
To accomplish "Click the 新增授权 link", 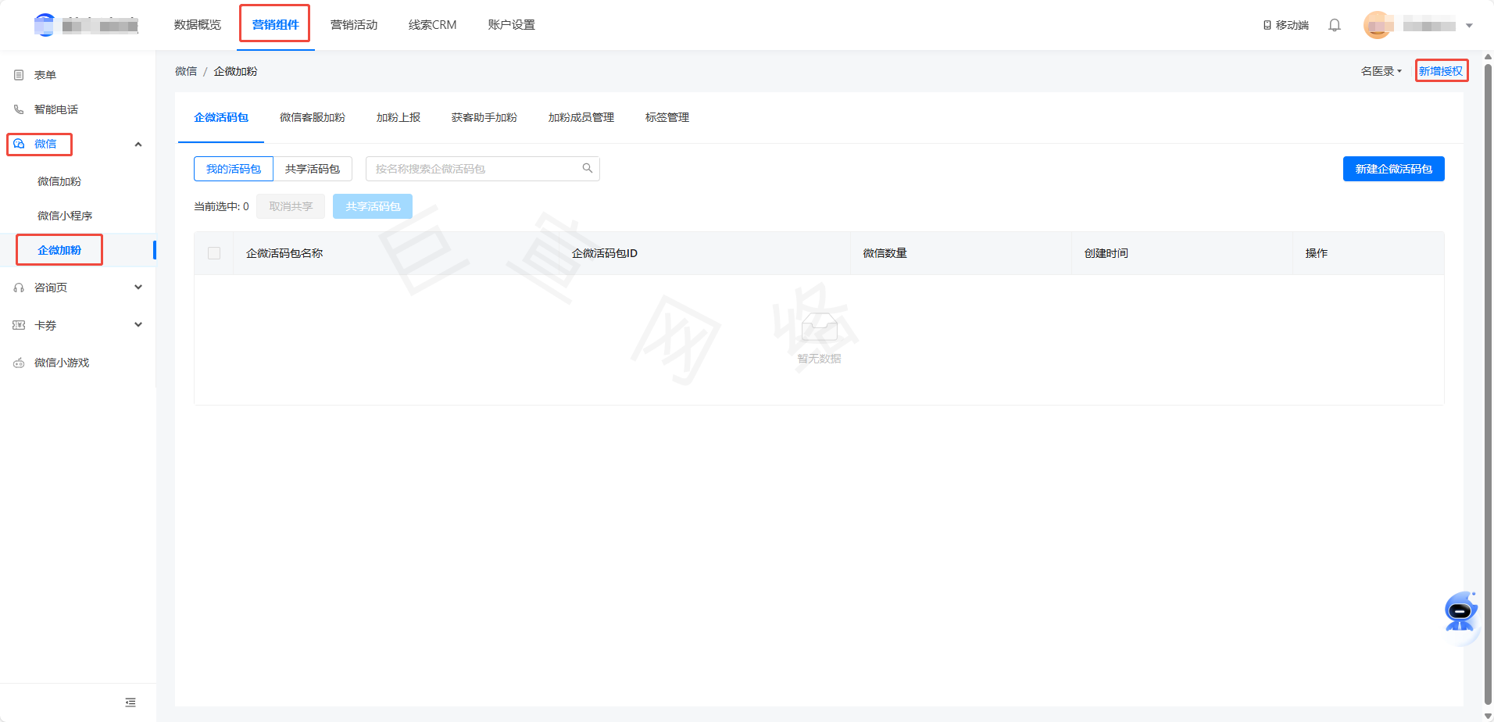I will point(1440,70).
